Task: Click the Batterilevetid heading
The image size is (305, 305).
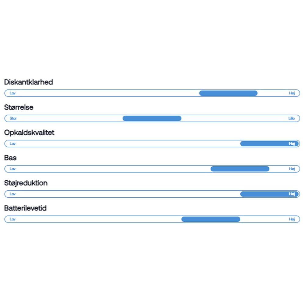Action: coord(25,209)
